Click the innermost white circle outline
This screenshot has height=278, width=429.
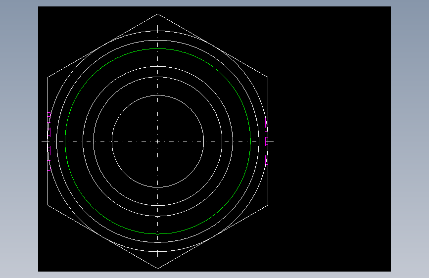click(157, 95)
